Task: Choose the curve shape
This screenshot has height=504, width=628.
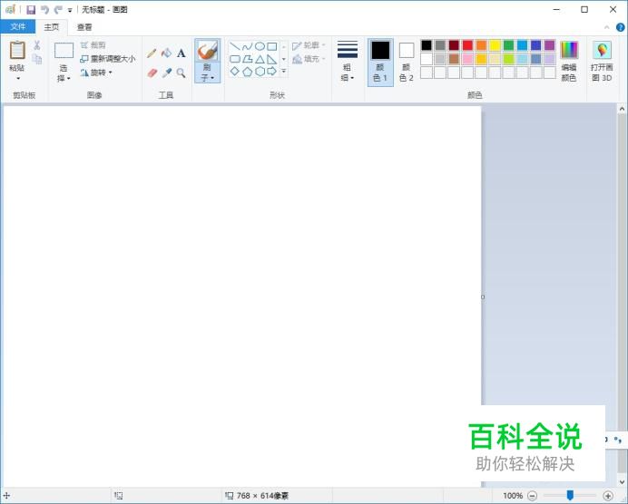Action: 247,46
